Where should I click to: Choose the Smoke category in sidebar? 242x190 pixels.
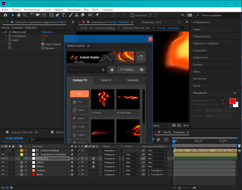79,110
